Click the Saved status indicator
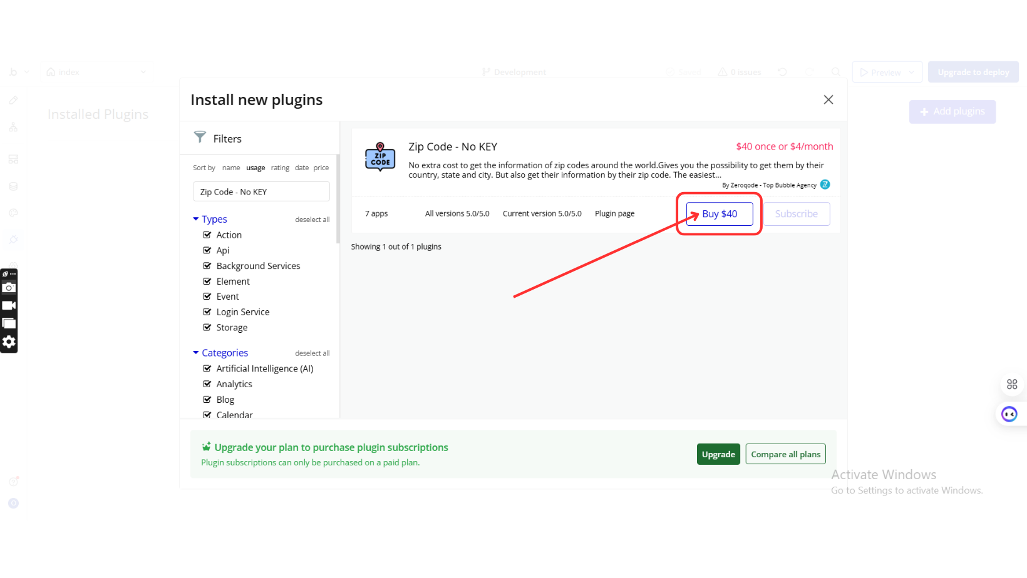The height and width of the screenshot is (578, 1027). pyautogui.click(x=683, y=72)
